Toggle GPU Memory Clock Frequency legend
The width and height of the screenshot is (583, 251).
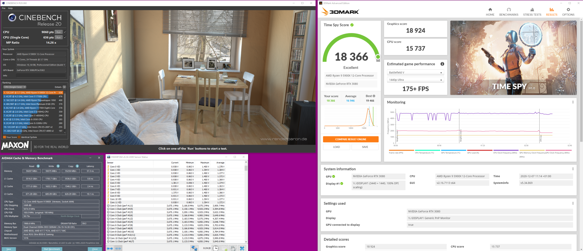point(532,154)
